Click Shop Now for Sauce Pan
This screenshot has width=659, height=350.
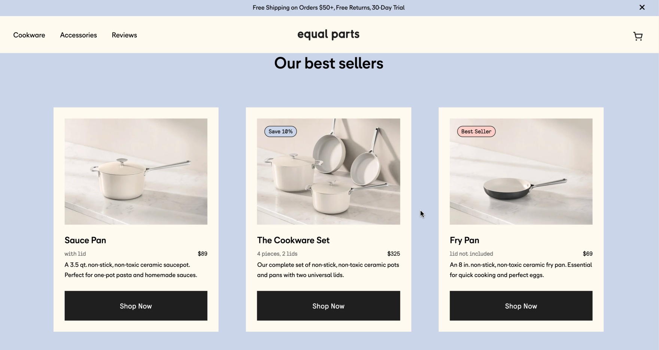[x=136, y=306]
